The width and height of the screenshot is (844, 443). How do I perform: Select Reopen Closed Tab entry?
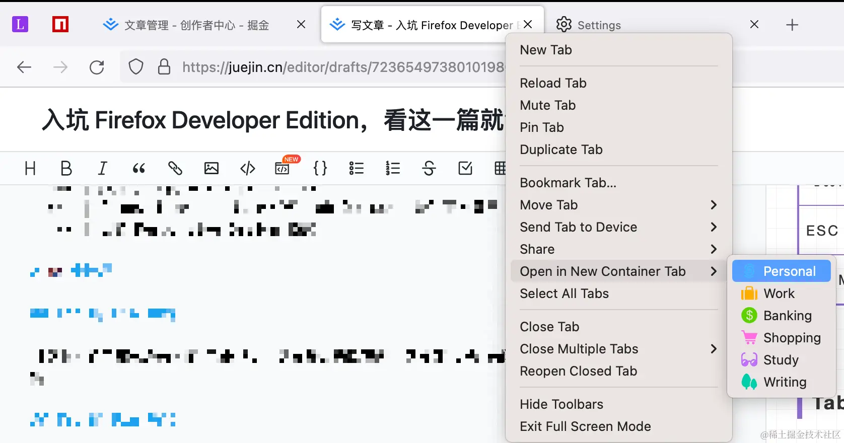(618, 371)
